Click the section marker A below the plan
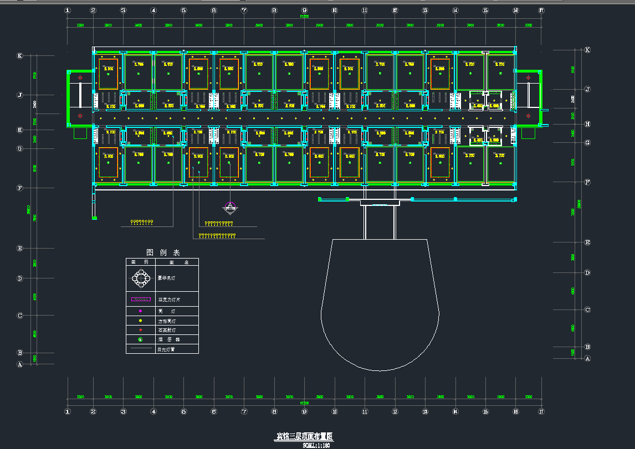The height and width of the screenshot is (449, 635). [230, 207]
